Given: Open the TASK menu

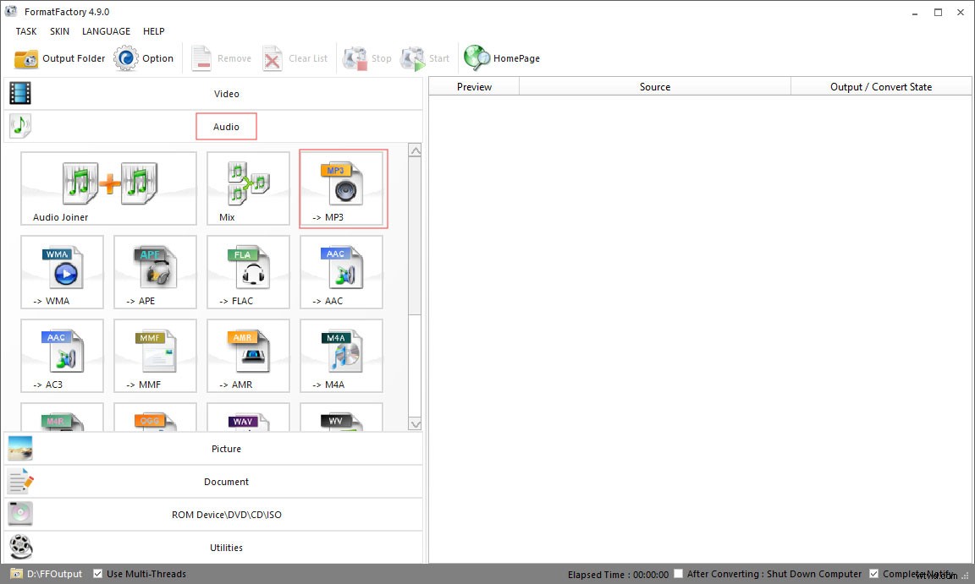Looking at the screenshot, I should pyautogui.click(x=25, y=31).
